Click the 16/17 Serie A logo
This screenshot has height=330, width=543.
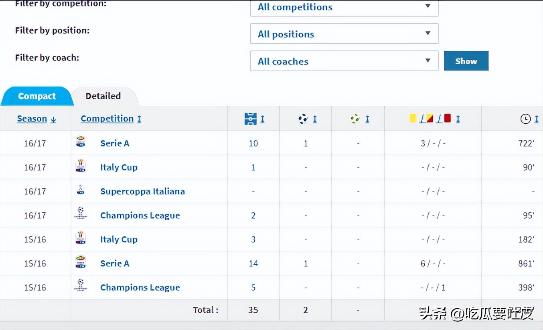[81, 142]
